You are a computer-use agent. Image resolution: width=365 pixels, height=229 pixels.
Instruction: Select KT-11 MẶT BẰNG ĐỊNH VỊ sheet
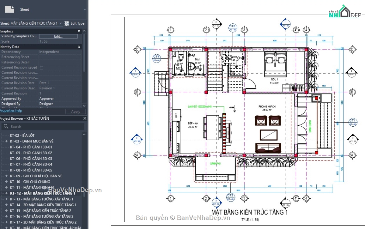click(x=32, y=187)
